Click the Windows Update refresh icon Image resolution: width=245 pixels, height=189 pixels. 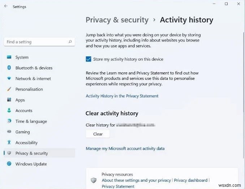(9, 164)
